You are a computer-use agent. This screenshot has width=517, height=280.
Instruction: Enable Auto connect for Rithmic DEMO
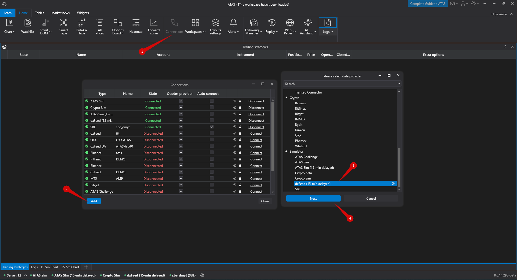tap(212, 159)
